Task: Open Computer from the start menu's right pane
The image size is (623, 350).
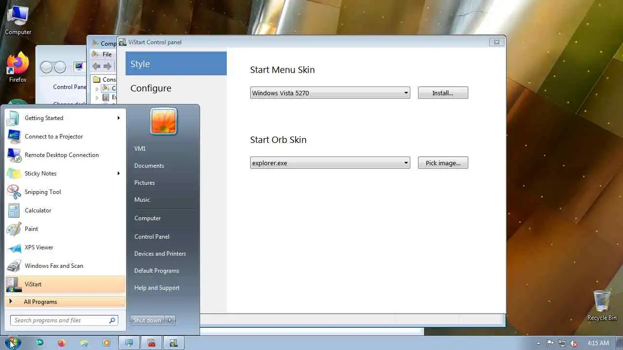Action: point(147,218)
